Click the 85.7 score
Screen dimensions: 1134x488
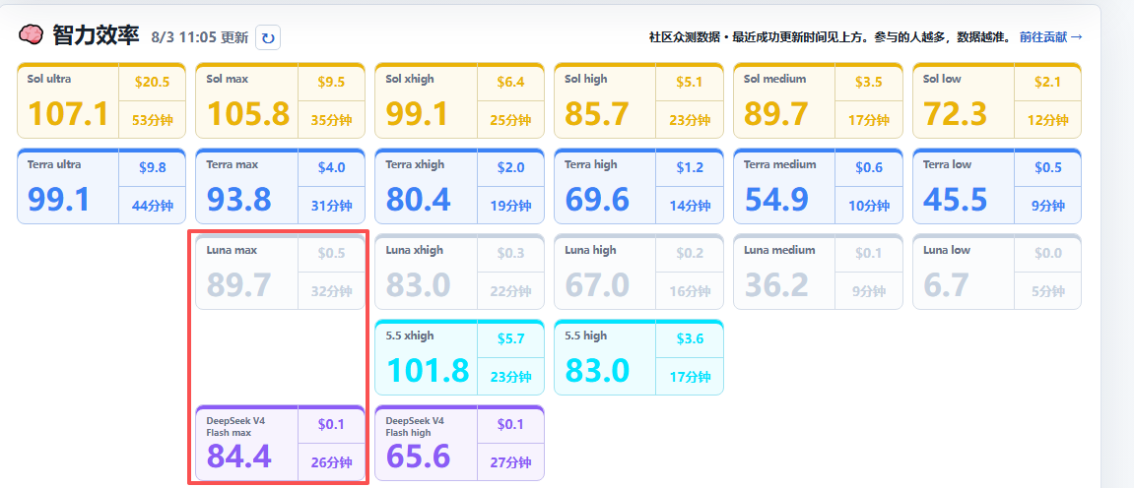[597, 113]
